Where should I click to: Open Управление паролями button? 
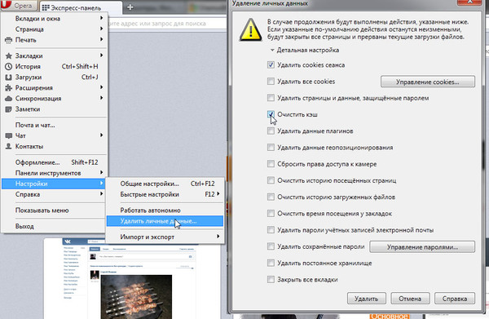[422, 247]
